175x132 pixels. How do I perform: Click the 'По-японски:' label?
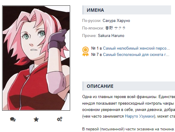[93, 28]
